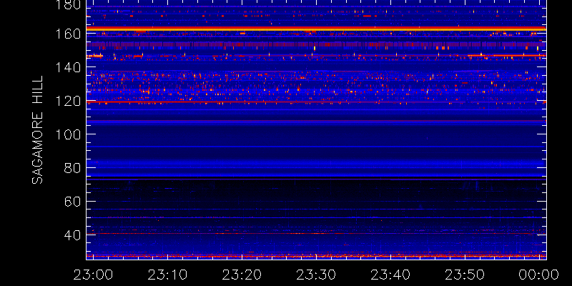572x286 pixels.
Task: Click the SAGAMORE HILL axis title
Action: (37, 130)
